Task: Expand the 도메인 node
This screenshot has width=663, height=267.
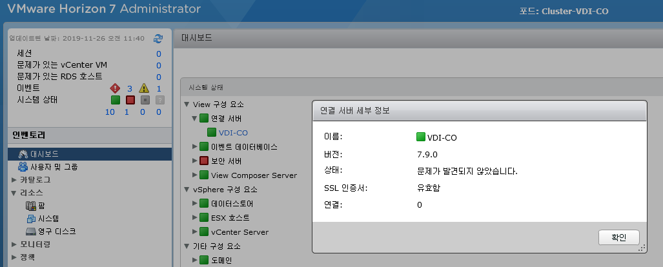Action: 194,260
